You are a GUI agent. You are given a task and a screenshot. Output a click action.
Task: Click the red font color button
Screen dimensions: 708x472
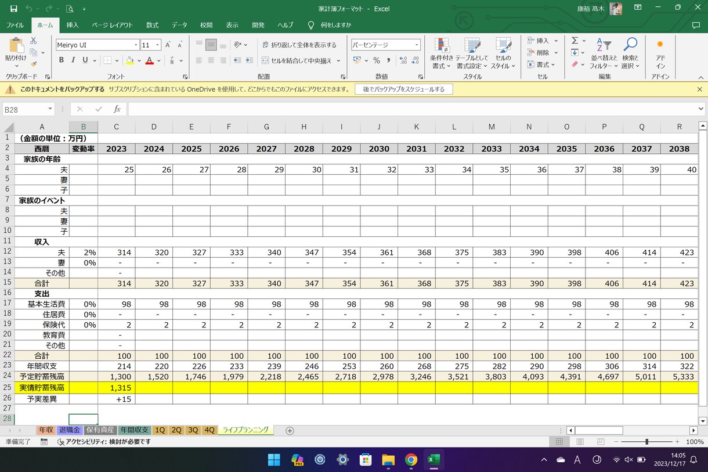[149, 60]
